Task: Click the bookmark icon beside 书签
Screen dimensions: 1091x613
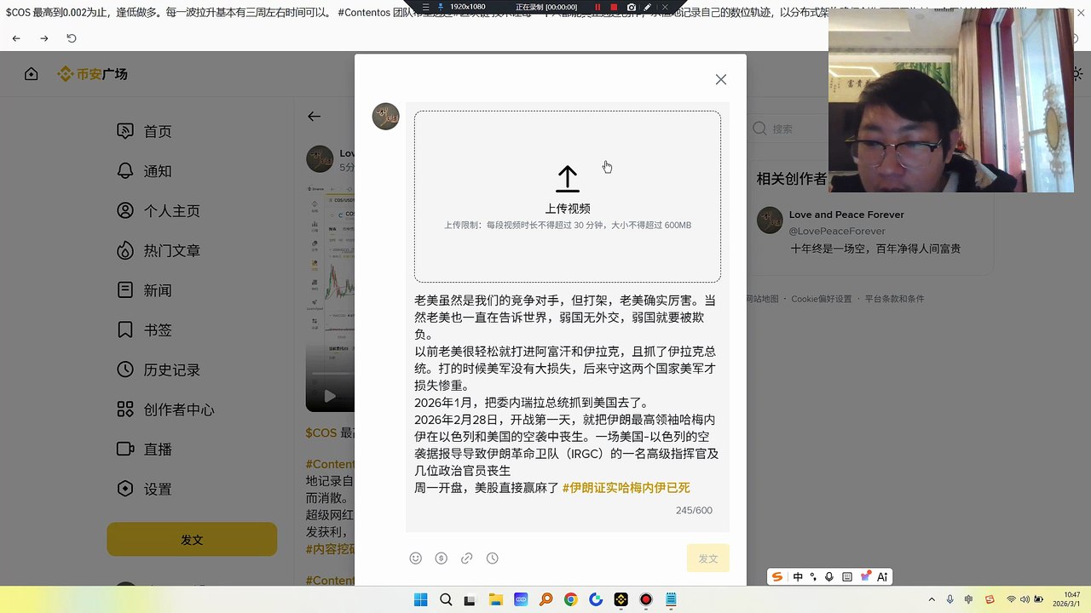Action: (125, 329)
